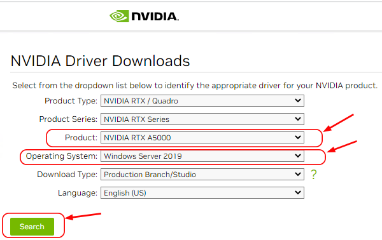Viewport: 382px width, 240px height.
Task: Open the dropdown showing NVIDIA RTX A5000
Action: (202, 138)
